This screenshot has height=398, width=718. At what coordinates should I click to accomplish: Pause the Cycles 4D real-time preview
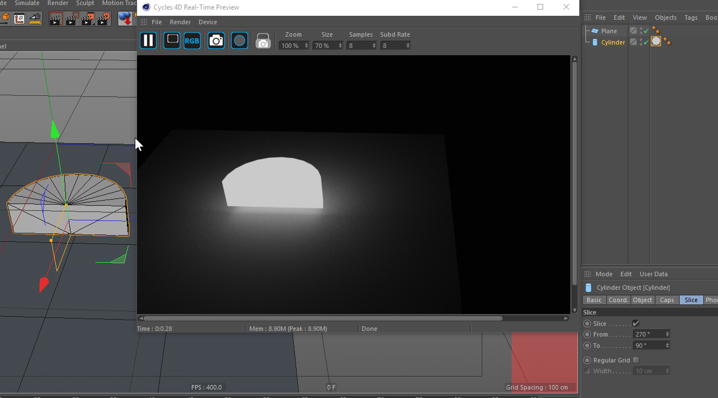click(148, 41)
